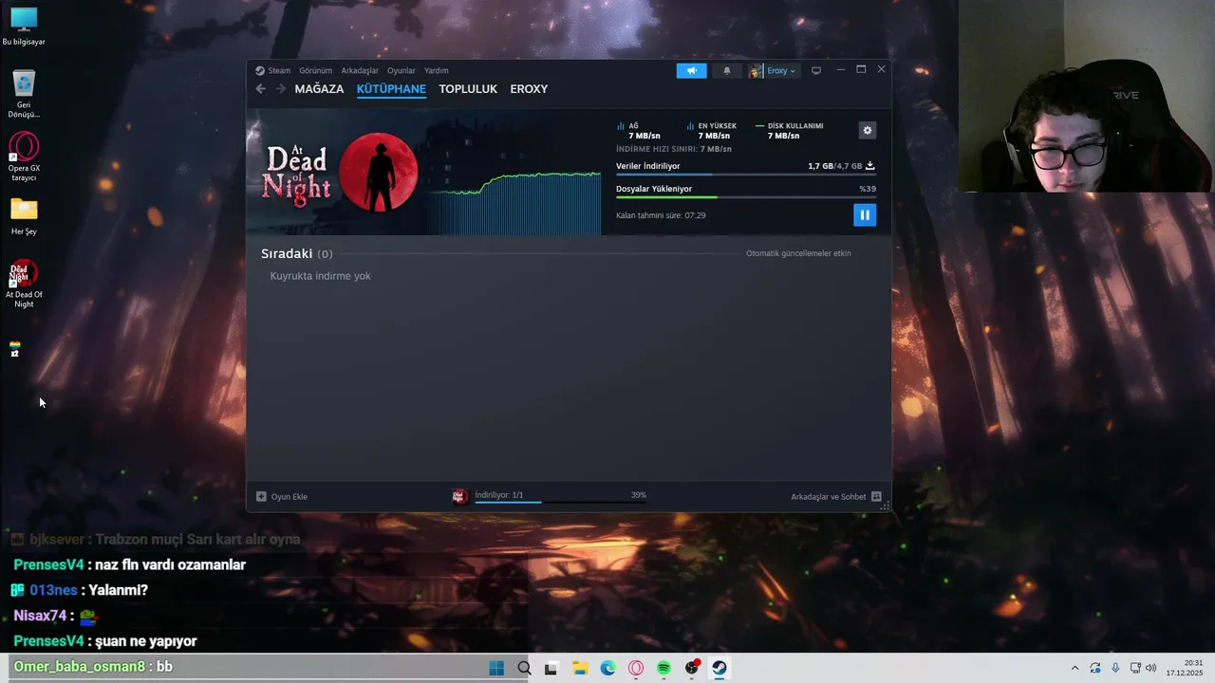Screen dimensions: 1215x683
Task: Go to the MAĞAZA tab
Action: pos(319,89)
